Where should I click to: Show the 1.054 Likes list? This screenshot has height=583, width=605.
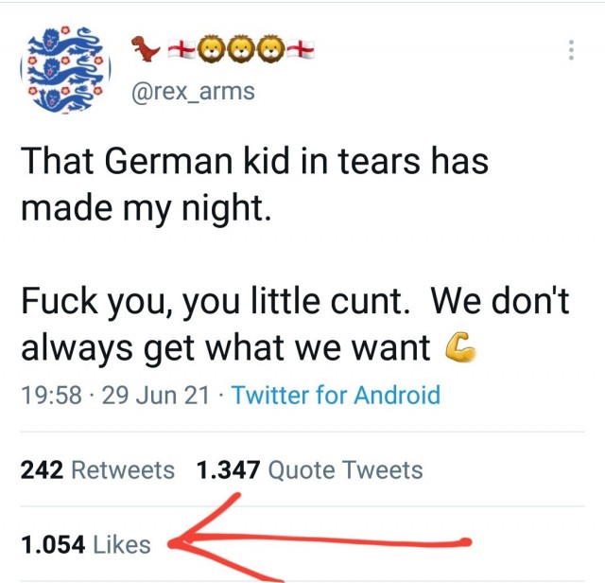point(86,544)
